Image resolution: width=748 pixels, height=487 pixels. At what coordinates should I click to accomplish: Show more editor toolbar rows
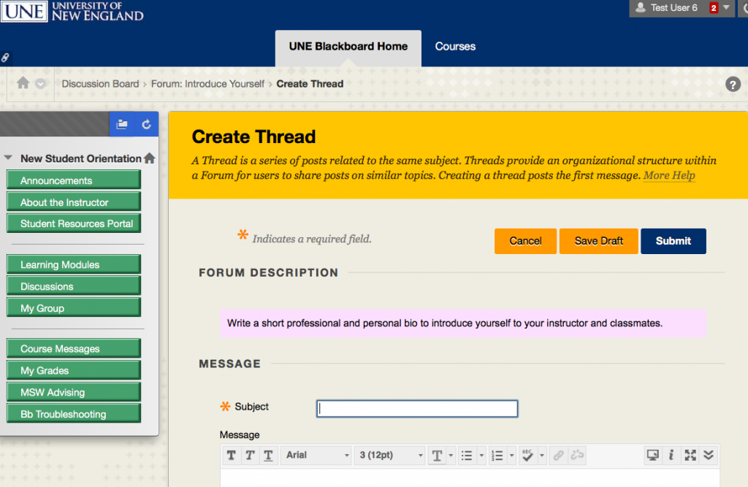pyautogui.click(x=709, y=455)
